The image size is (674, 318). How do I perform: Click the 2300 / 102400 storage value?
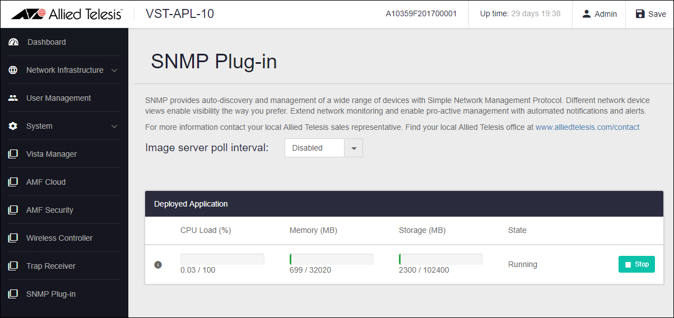coord(424,270)
